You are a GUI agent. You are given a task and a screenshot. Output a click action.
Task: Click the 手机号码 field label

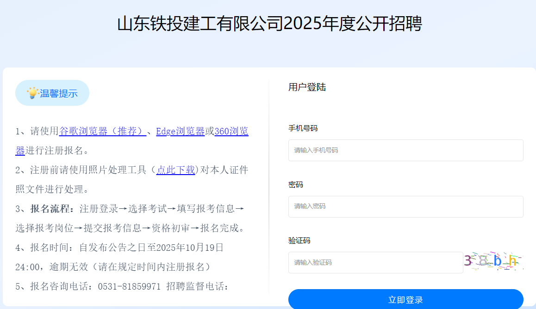click(303, 128)
